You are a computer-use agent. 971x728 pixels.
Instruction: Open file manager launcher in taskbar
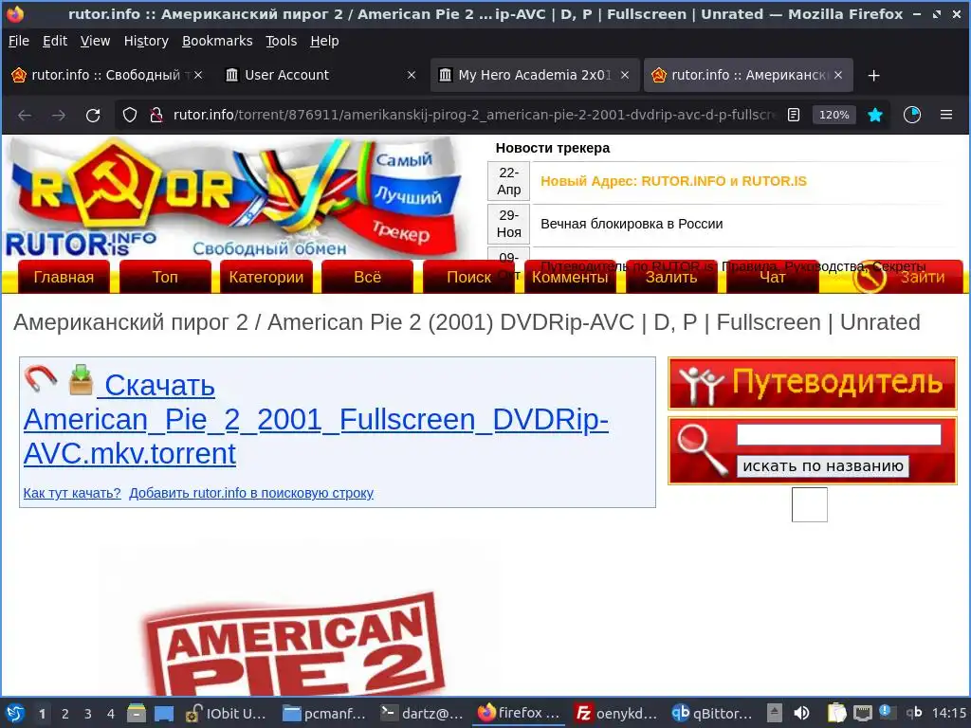(137, 713)
